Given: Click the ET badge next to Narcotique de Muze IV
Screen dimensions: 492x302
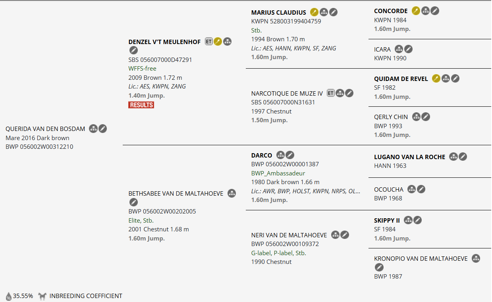Looking at the screenshot, I should pyautogui.click(x=331, y=93).
